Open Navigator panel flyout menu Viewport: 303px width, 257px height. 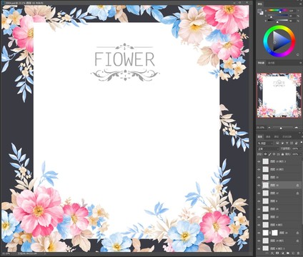coord(301,63)
